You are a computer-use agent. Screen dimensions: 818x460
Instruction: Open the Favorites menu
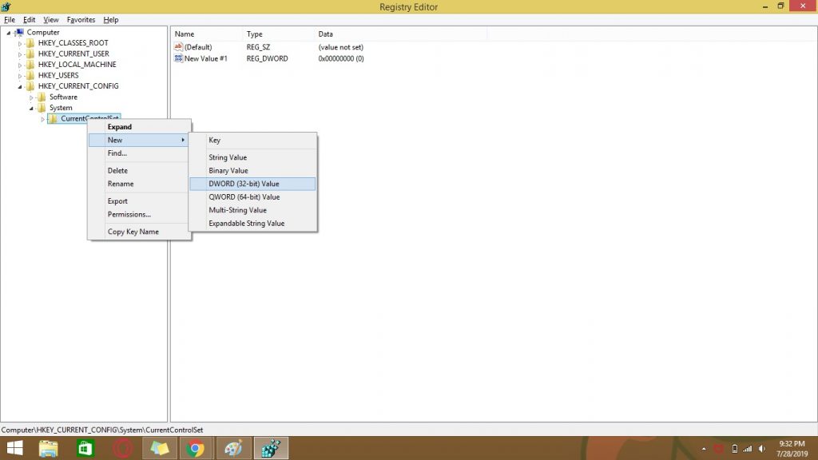[x=81, y=20]
